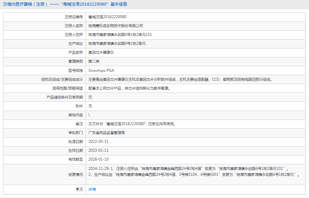Click the 产品储存条件及有效期 label

point(64,97)
